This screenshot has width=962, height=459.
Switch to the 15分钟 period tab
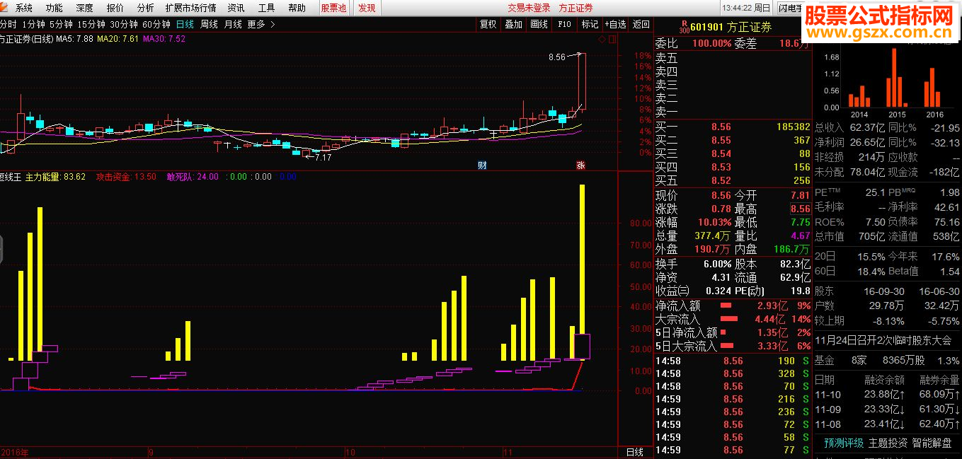pos(91,24)
